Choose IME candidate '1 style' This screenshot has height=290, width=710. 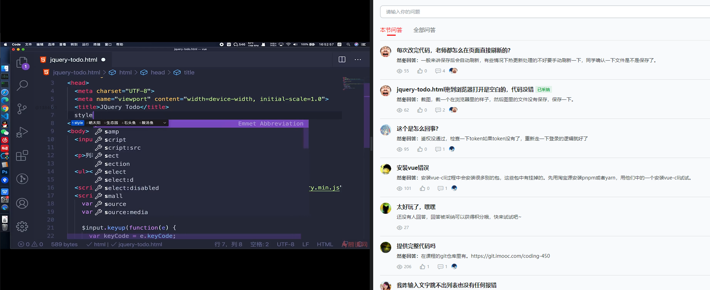pos(78,123)
